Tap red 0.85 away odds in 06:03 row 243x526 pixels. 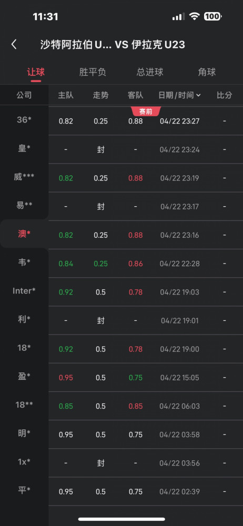(136, 406)
